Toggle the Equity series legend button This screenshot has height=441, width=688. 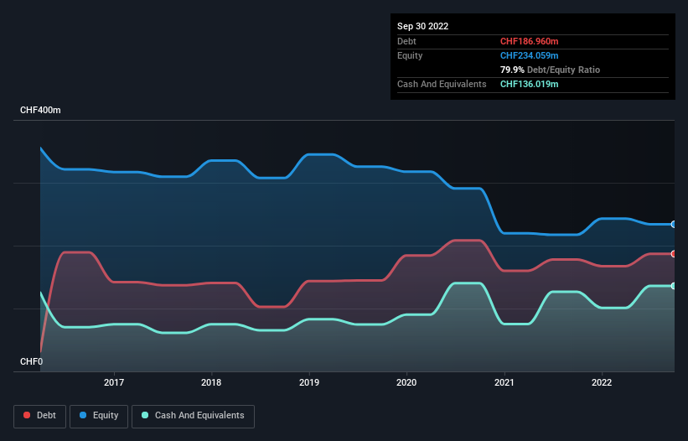(99, 416)
